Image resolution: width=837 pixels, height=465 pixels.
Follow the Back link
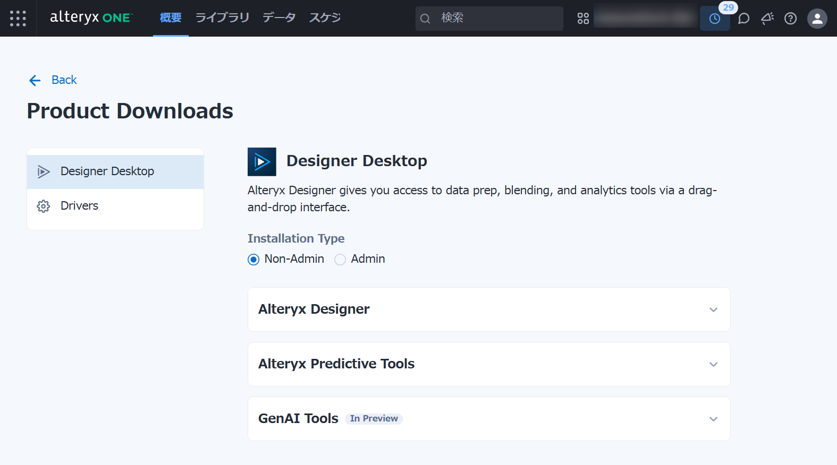(64, 80)
